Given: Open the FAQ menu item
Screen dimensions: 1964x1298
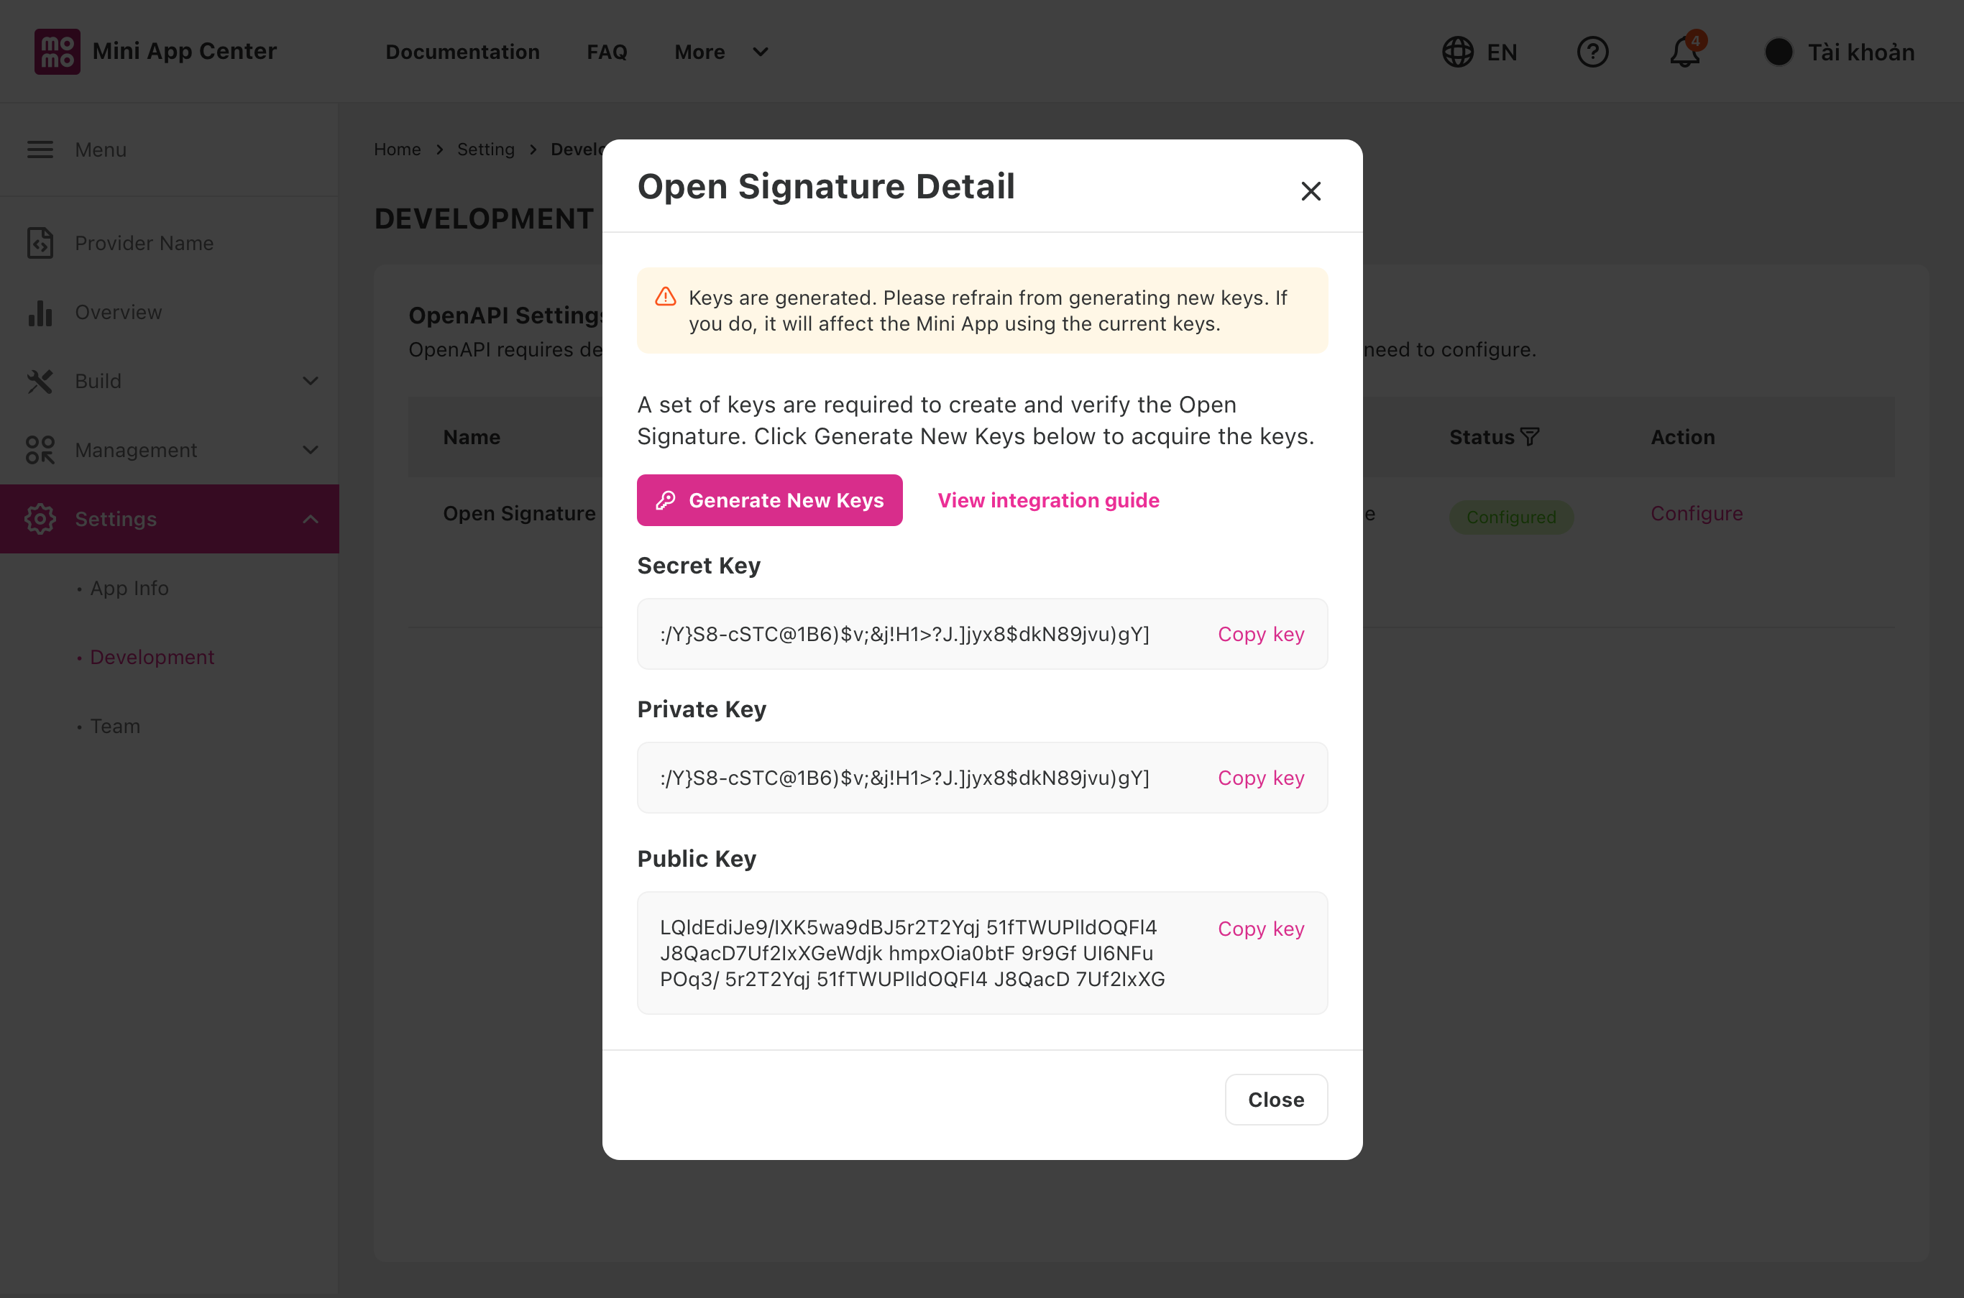Looking at the screenshot, I should coord(607,52).
